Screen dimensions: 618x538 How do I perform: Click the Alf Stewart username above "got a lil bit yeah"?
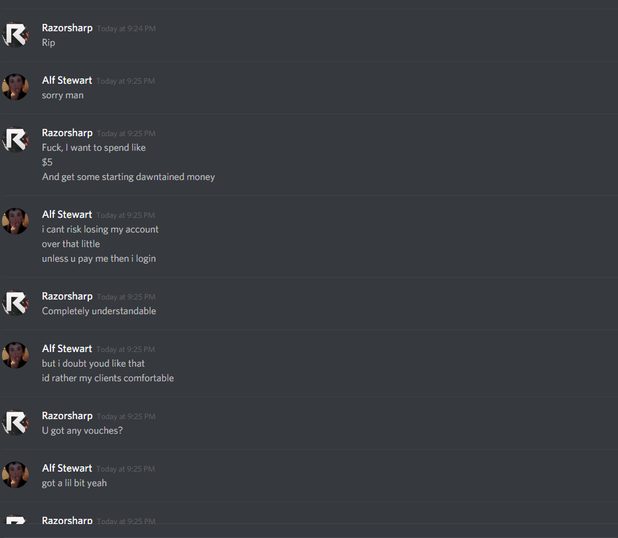point(67,468)
